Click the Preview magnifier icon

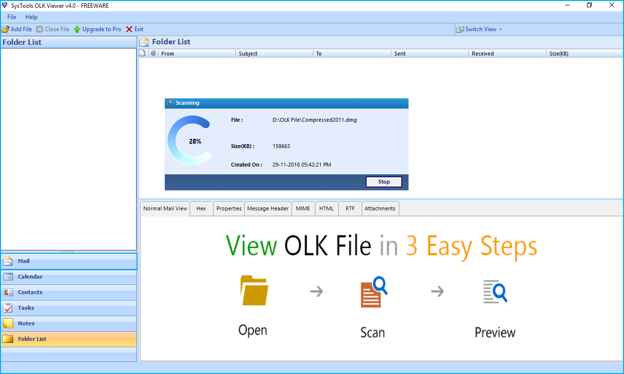495,292
